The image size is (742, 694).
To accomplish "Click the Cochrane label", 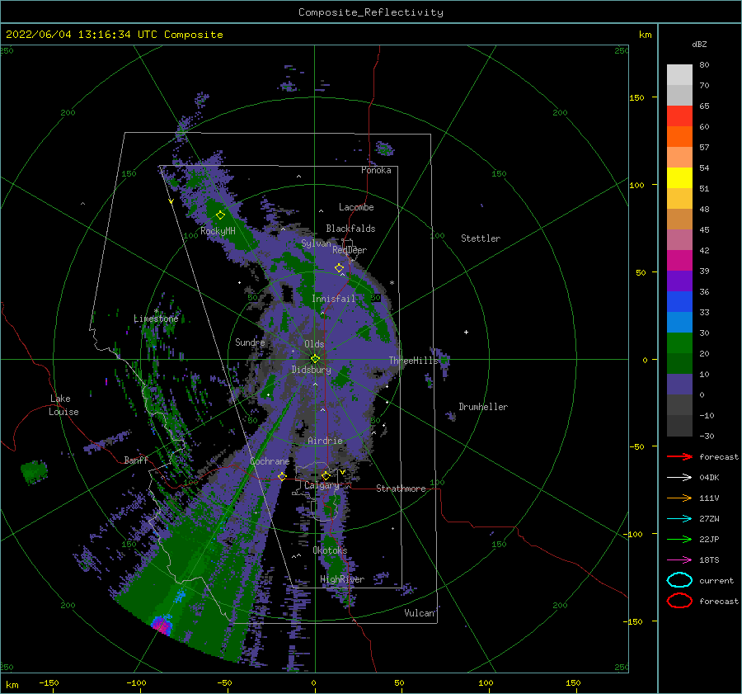I will pyautogui.click(x=270, y=461).
